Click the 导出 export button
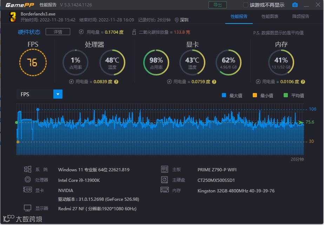 coord(218,5)
